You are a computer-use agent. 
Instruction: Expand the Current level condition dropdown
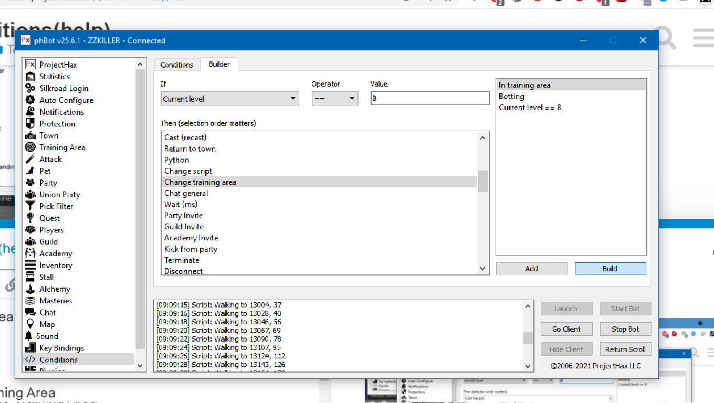tap(229, 99)
